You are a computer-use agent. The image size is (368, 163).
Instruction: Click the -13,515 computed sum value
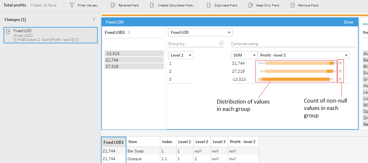click(239, 79)
